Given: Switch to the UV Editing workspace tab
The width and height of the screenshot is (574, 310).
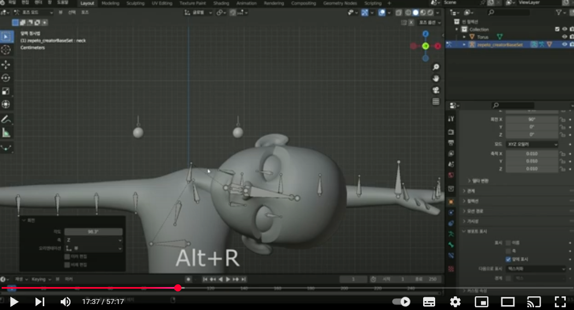Looking at the screenshot, I should tap(162, 3).
